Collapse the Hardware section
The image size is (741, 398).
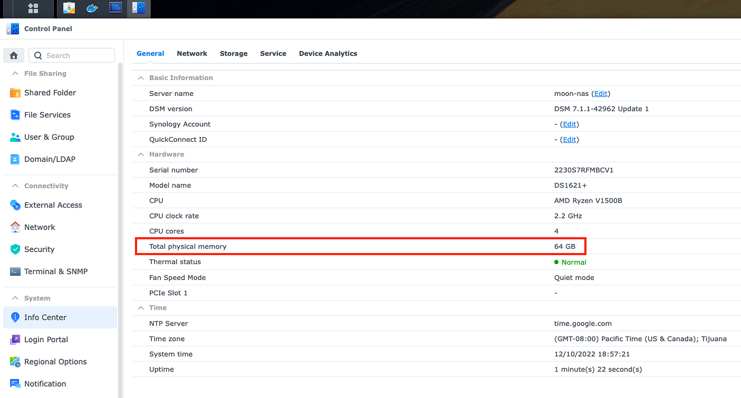click(141, 155)
